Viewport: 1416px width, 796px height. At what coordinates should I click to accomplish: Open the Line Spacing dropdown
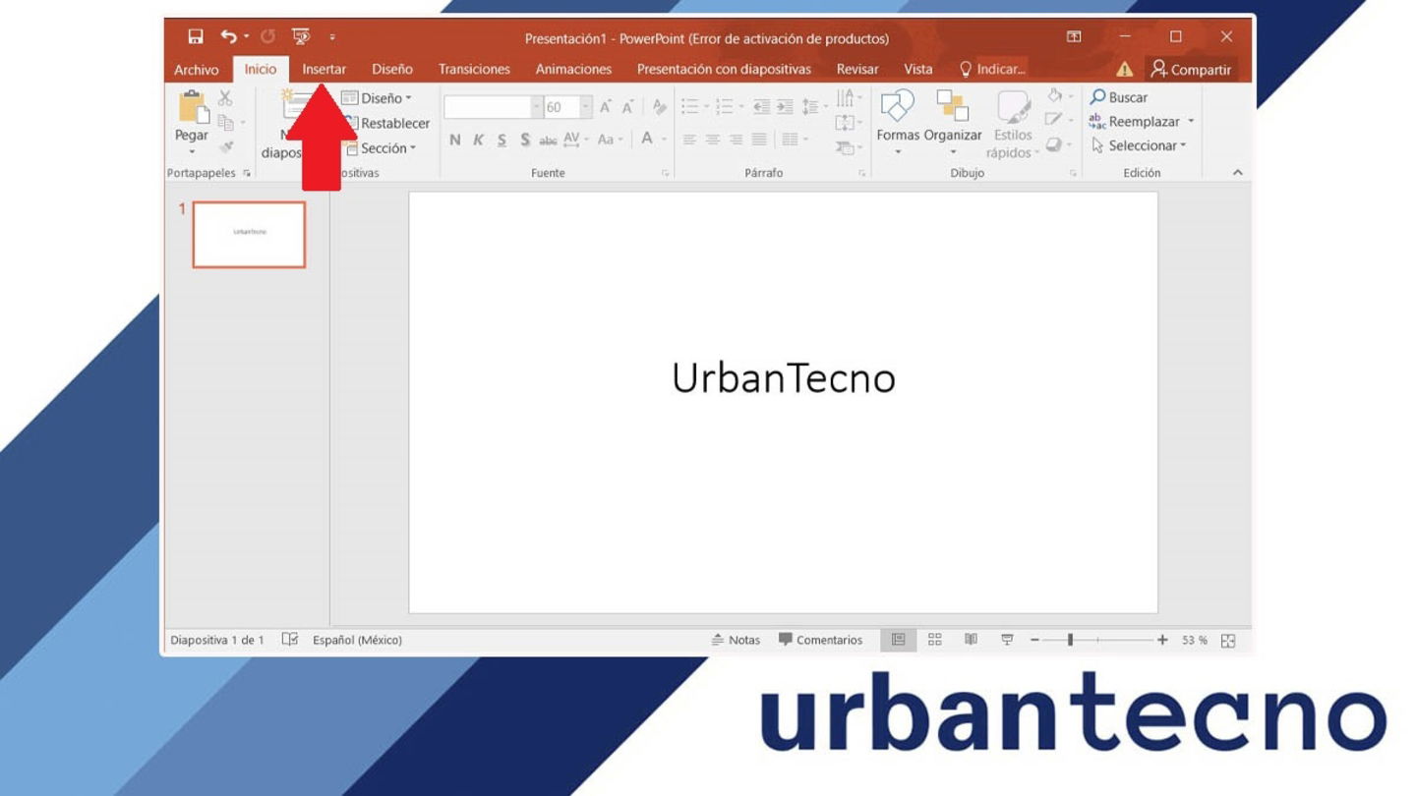814,107
